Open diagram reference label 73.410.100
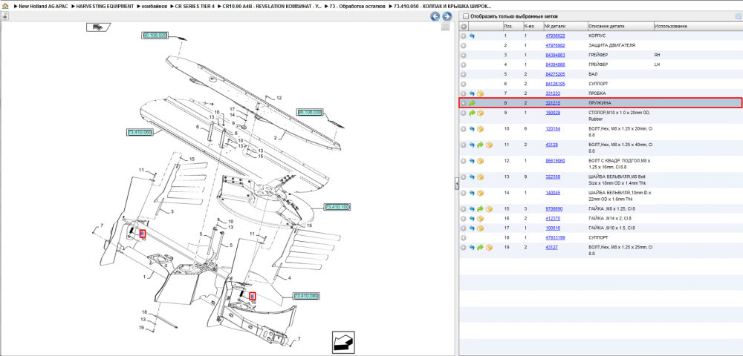The width and height of the screenshot is (743, 356). point(337,207)
